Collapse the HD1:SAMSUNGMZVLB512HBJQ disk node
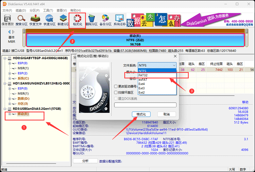The height and width of the screenshot is (172, 255). pos(5,83)
